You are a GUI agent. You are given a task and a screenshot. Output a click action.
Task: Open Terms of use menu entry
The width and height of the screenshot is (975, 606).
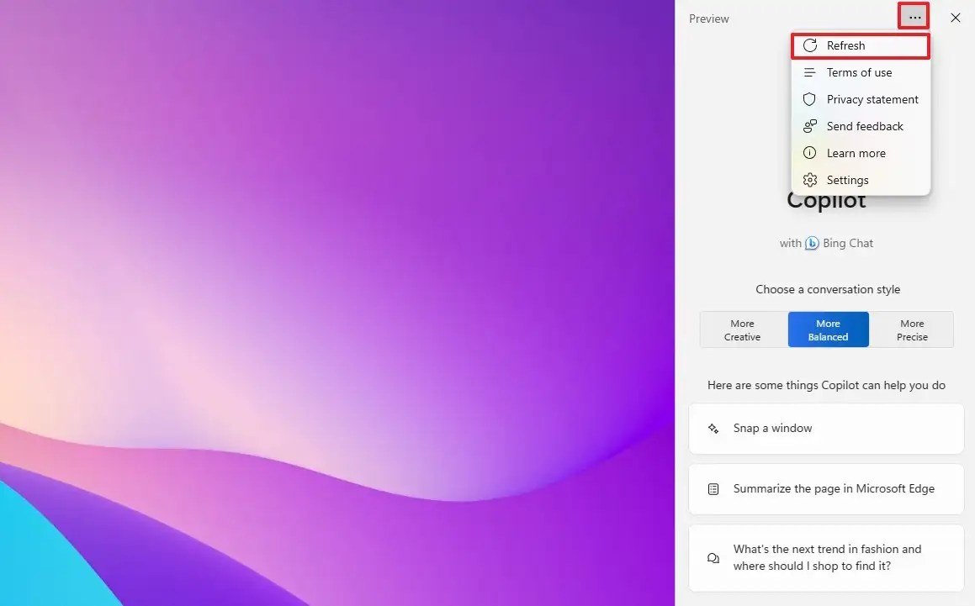(861, 73)
